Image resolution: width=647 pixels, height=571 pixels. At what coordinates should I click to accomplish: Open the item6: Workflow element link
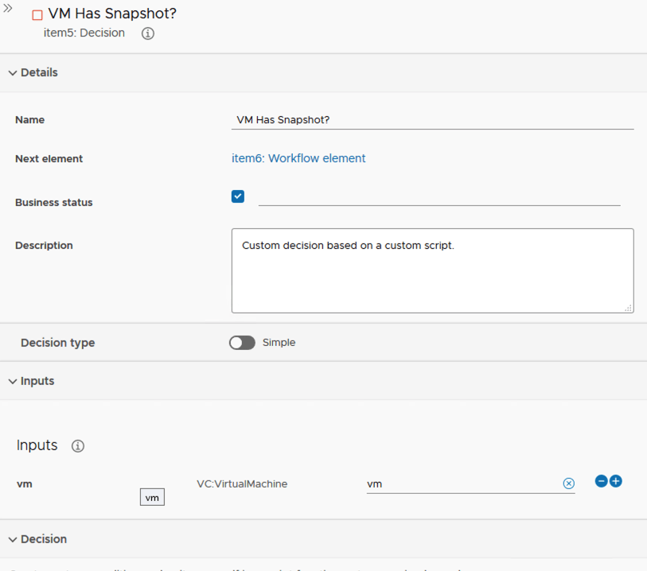tap(298, 158)
